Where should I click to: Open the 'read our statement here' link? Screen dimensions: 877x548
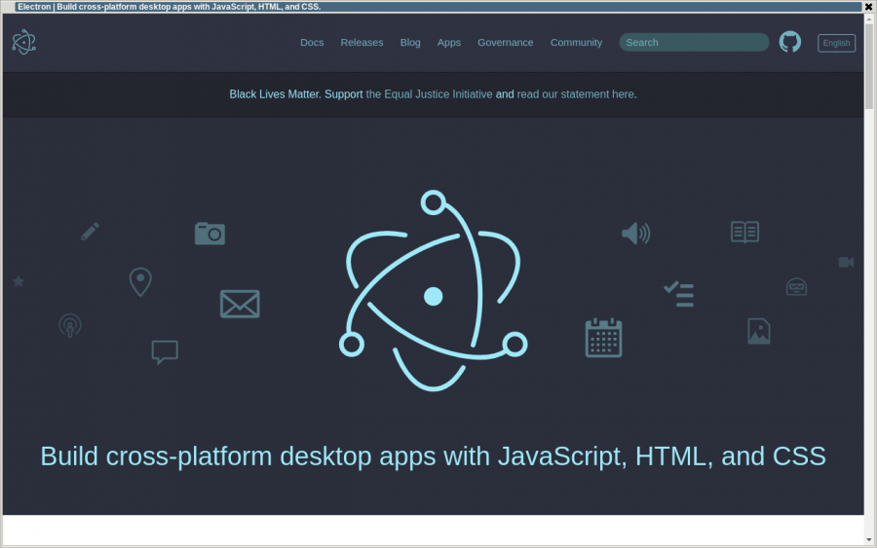click(x=575, y=94)
